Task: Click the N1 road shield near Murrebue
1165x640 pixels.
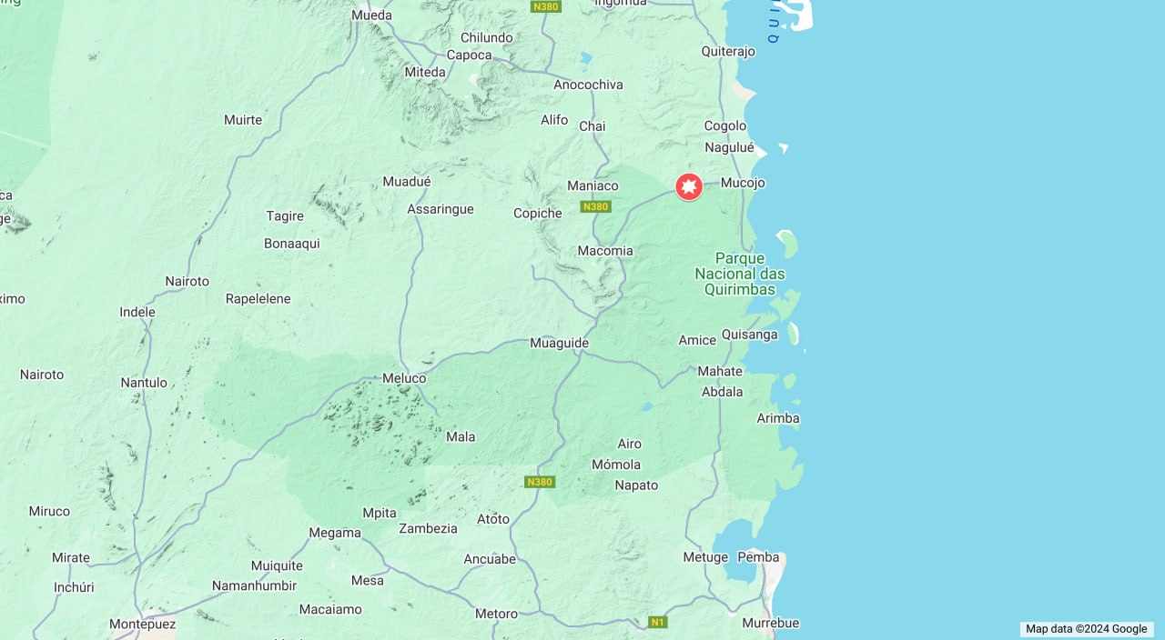Action: [x=658, y=622]
